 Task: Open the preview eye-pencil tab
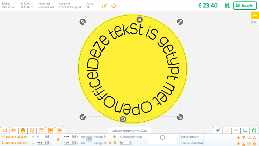click(218, 130)
